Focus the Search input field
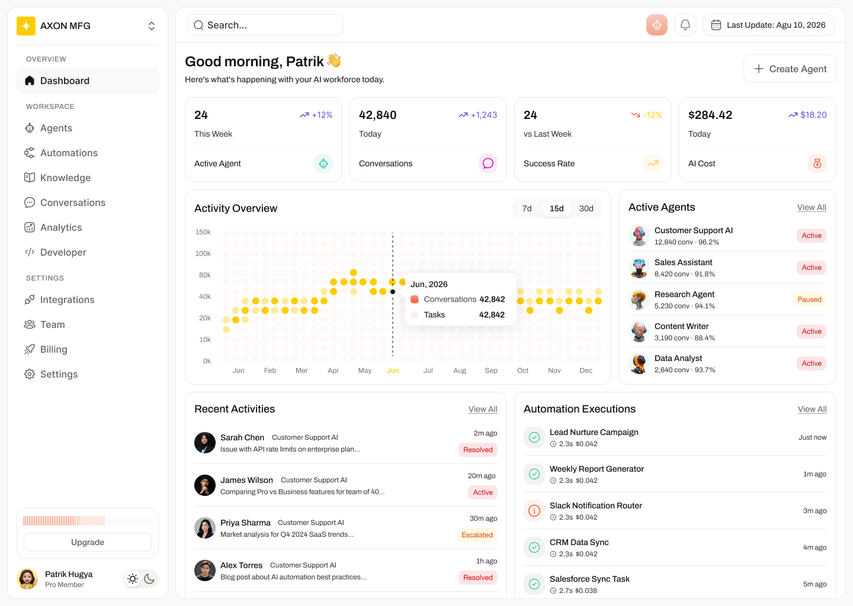853x606 pixels. pyautogui.click(x=265, y=25)
